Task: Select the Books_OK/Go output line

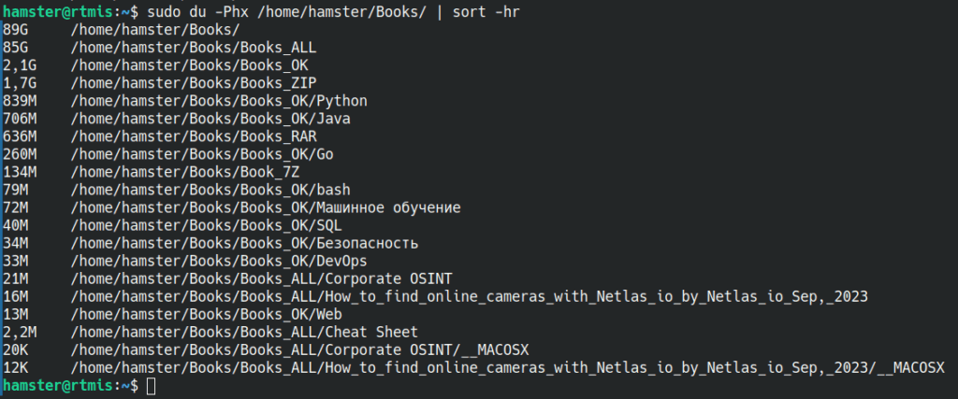Action: 202,154
